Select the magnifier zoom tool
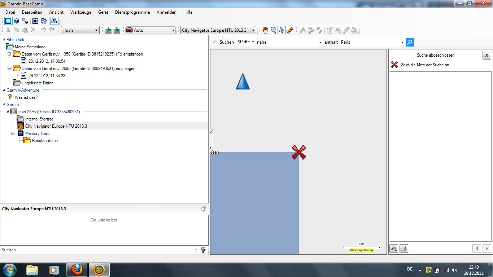Viewport: 493px width, 277px height. (x=273, y=30)
